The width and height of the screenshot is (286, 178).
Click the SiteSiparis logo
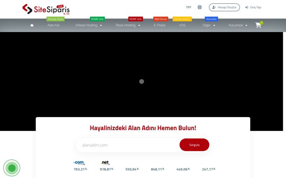click(46, 9)
